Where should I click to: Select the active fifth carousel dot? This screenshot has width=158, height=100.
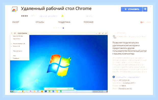click(63, 28)
